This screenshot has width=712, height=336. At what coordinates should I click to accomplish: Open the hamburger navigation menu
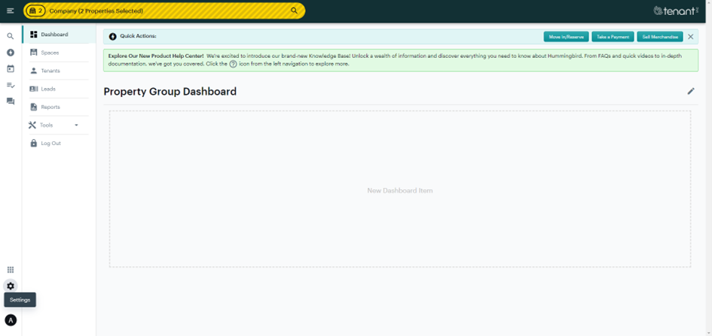pos(10,11)
